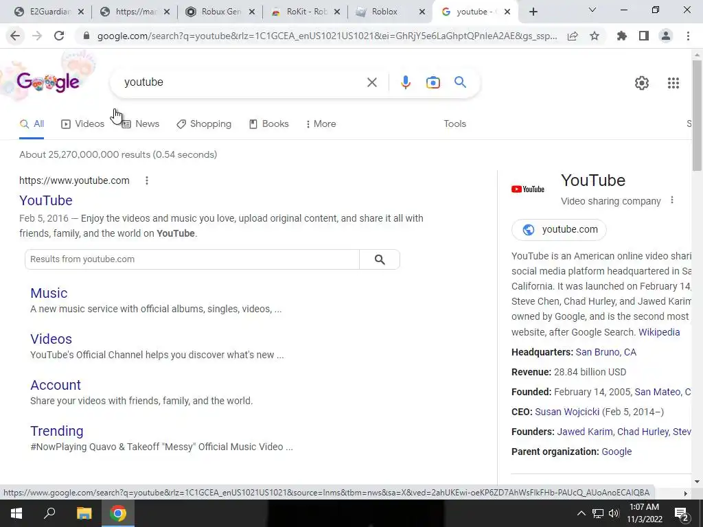Go forward with the browser forward arrow
This screenshot has width=703, height=527.
pyautogui.click(x=37, y=36)
